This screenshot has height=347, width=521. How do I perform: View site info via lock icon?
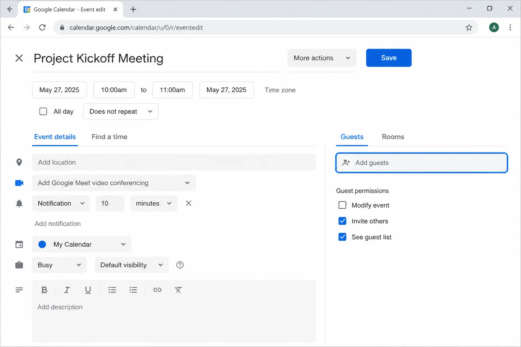click(x=62, y=27)
